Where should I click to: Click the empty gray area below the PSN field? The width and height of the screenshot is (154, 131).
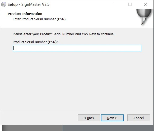(77, 80)
